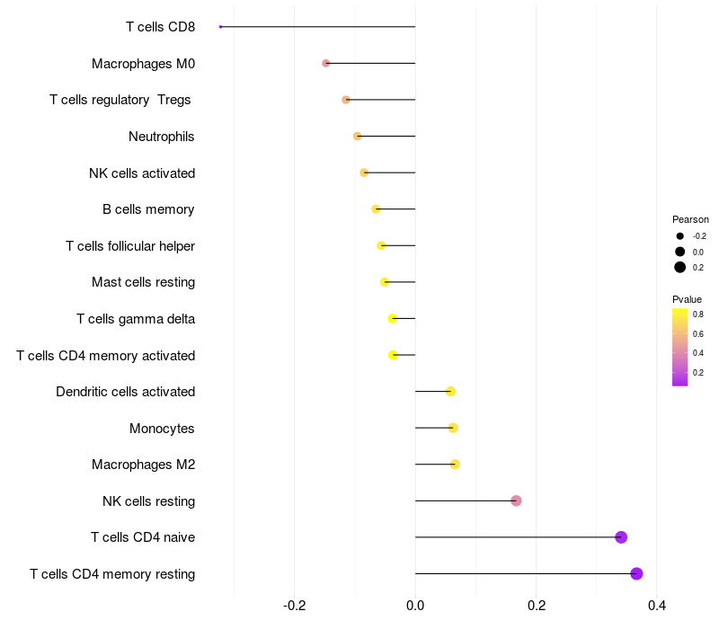The width and height of the screenshot is (719, 629).
Task: Click the T cells gamma delta dot
Action: 392,319
